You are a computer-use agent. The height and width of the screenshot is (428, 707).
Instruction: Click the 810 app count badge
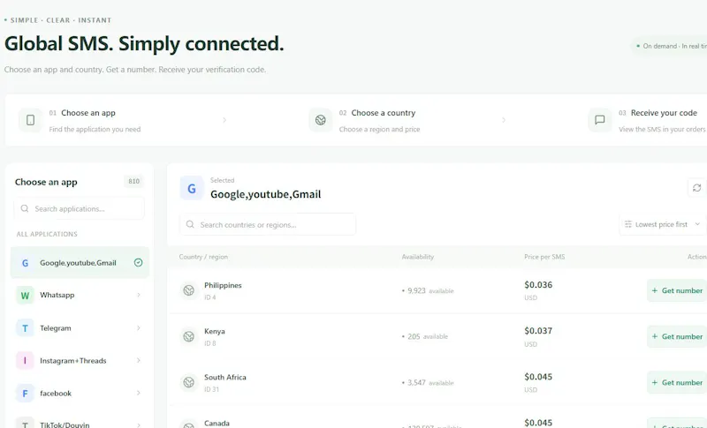pos(134,182)
